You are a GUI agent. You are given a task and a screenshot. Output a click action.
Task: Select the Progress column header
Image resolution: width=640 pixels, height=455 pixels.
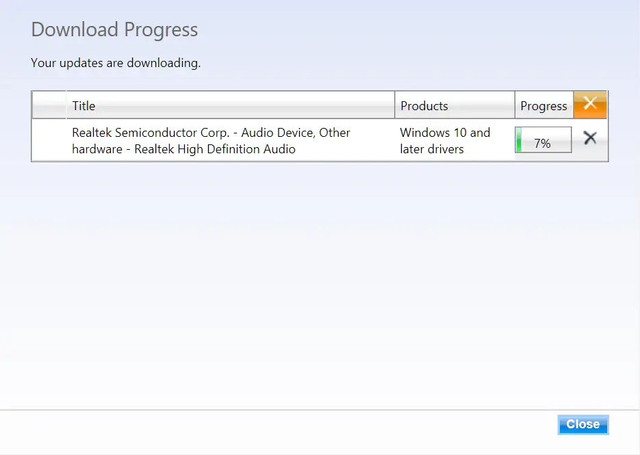tap(544, 105)
